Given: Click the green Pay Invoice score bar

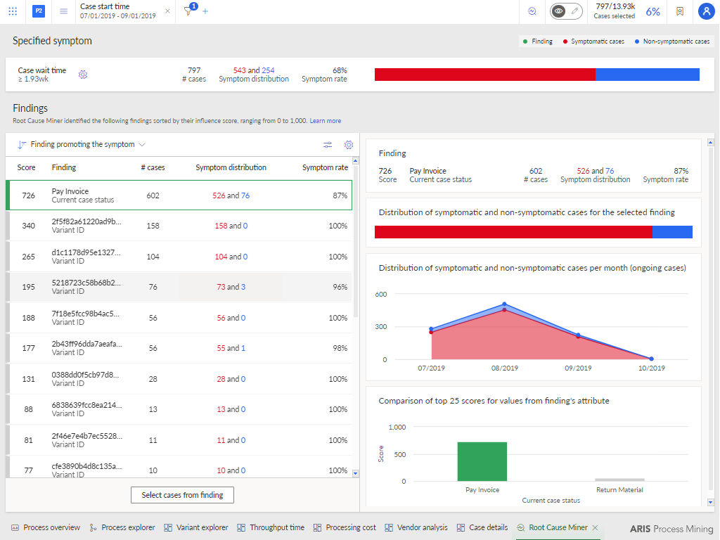Looking at the screenshot, I should [482, 461].
